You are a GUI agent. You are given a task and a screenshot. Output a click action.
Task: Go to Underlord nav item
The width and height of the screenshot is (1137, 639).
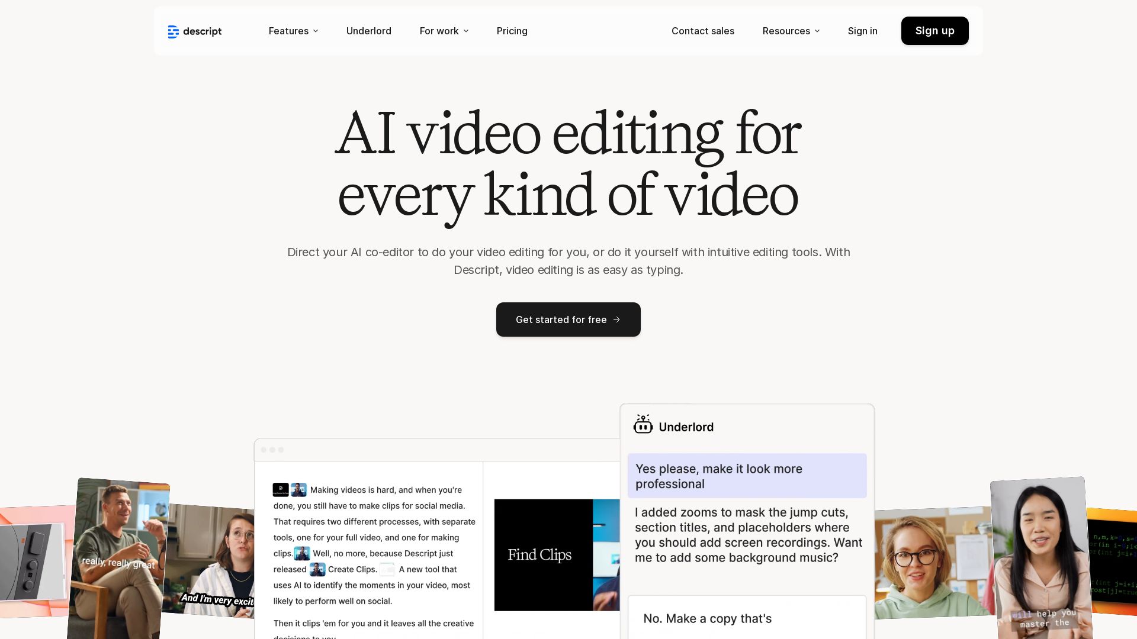click(368, 31)
